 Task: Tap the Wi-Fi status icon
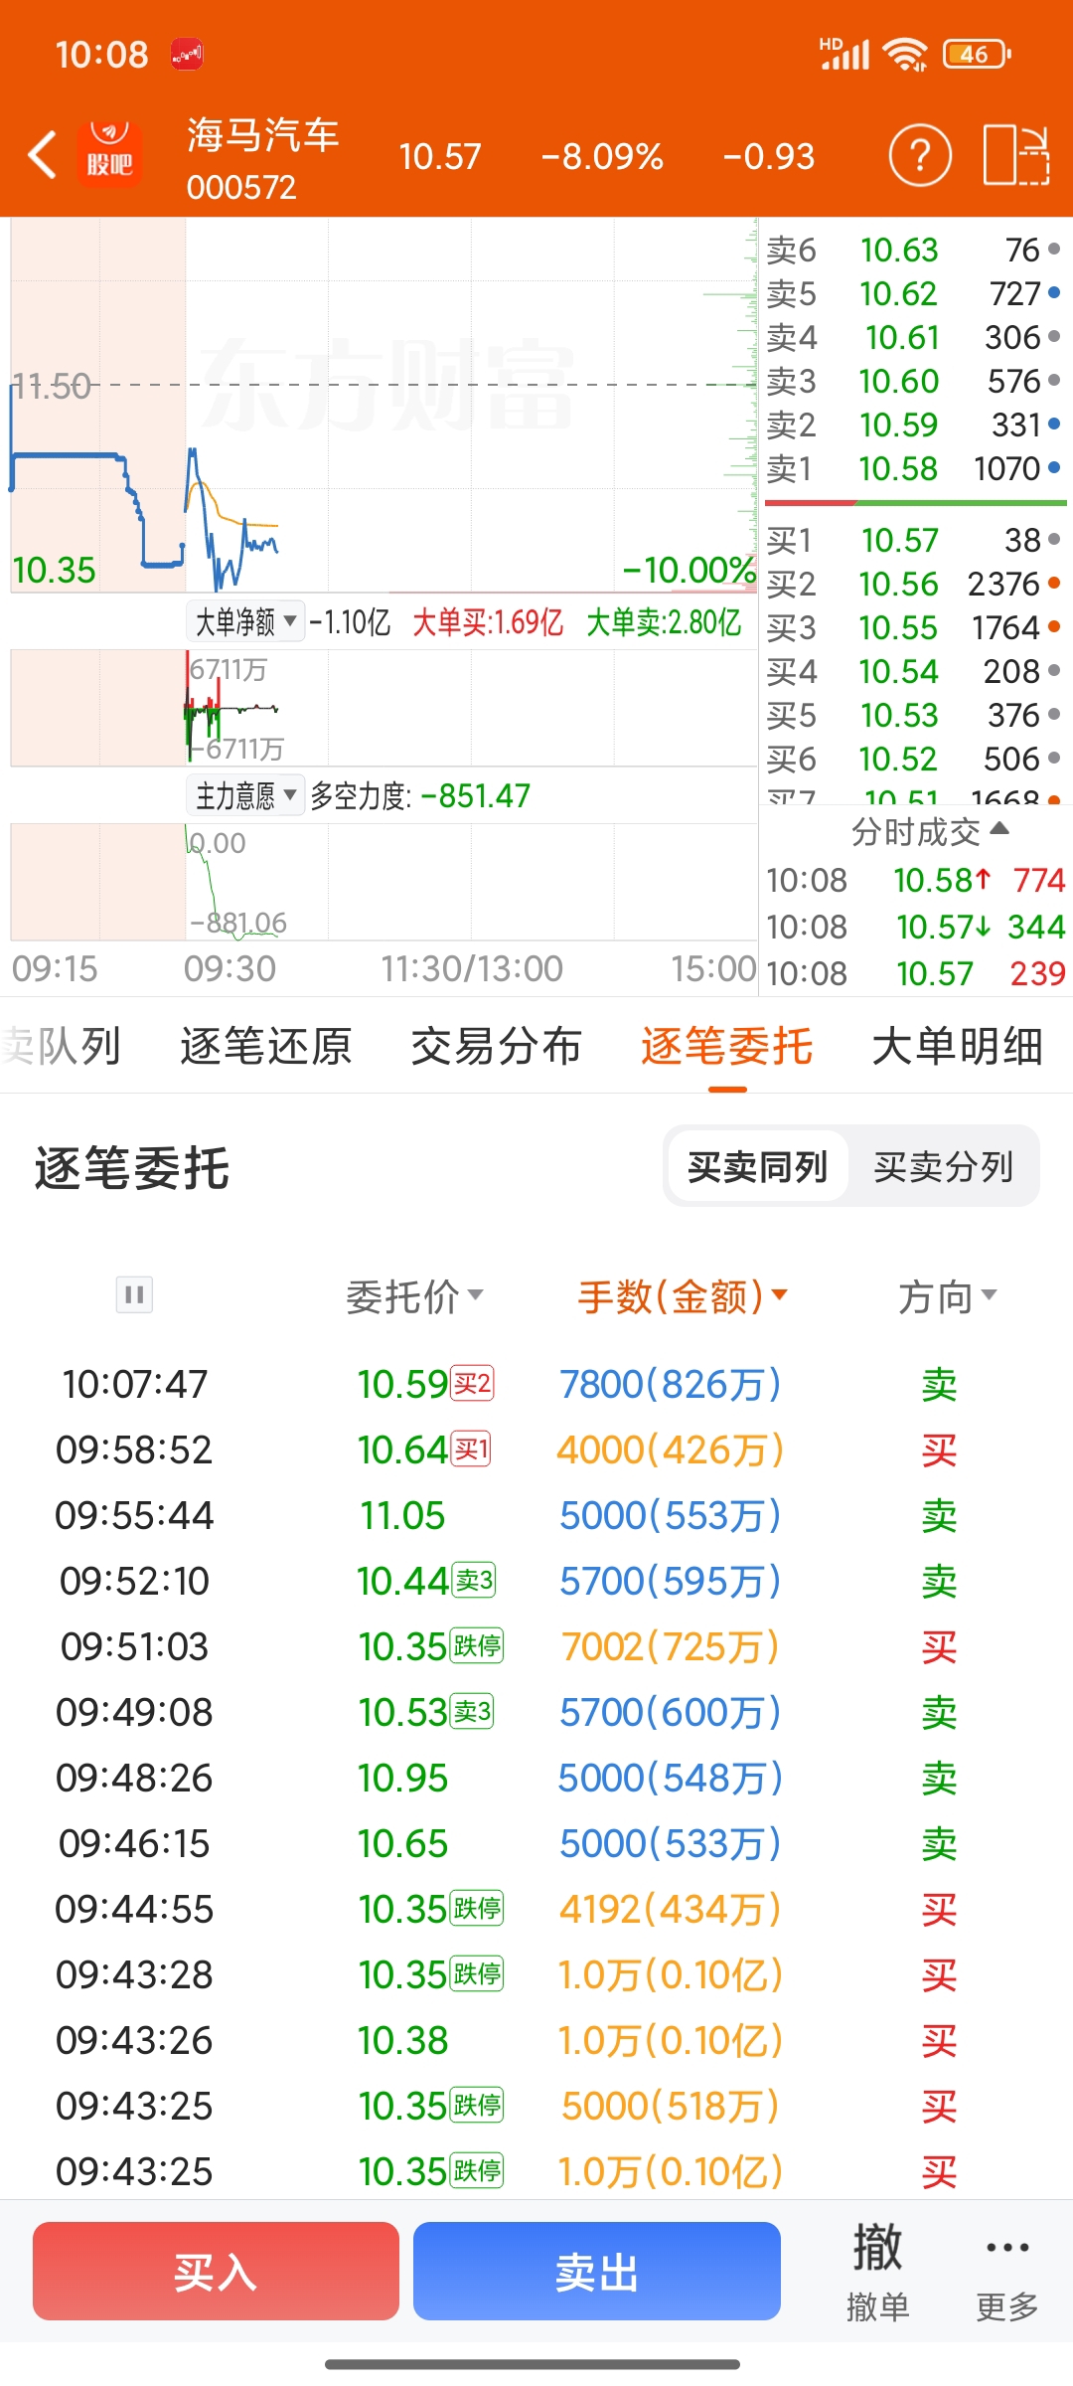click(905, 54)
